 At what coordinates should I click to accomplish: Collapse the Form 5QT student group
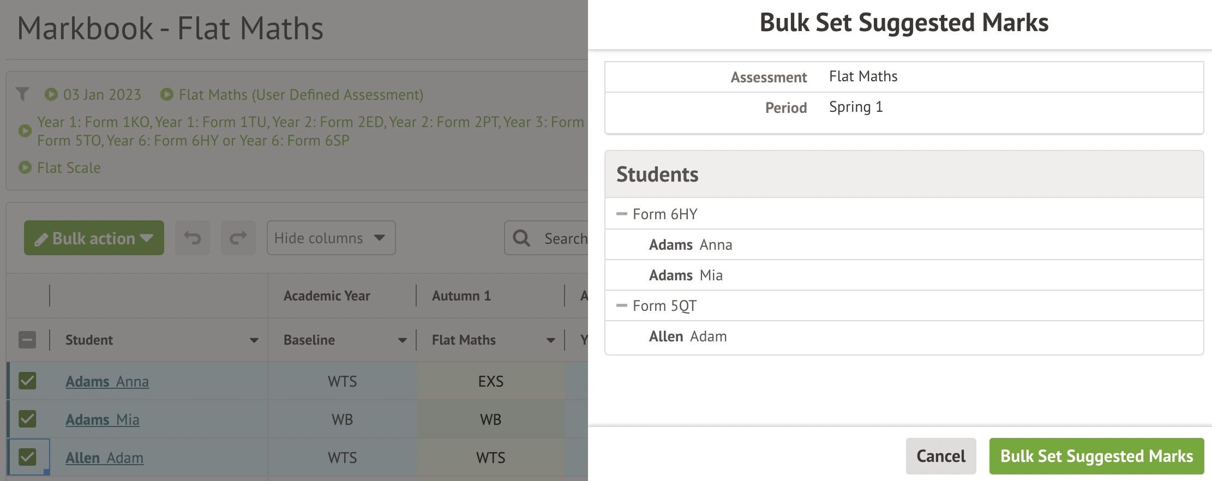tap(621, 305)
